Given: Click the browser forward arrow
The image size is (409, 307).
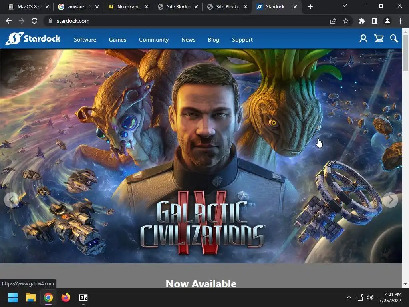Looking at the screenshot, I should [22, 21].
